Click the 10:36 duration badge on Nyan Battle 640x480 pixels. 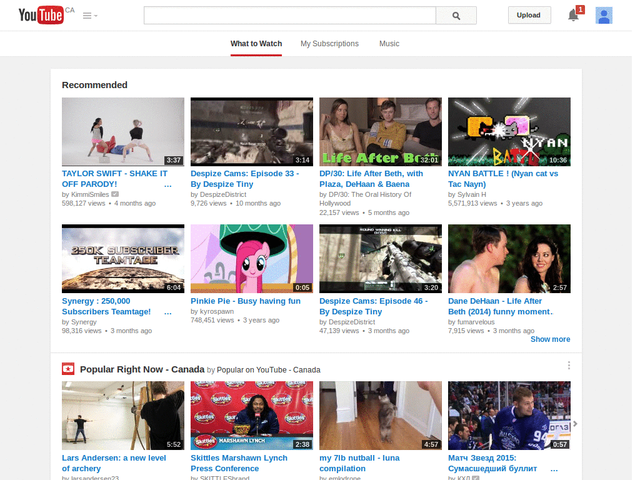(557, 160)
